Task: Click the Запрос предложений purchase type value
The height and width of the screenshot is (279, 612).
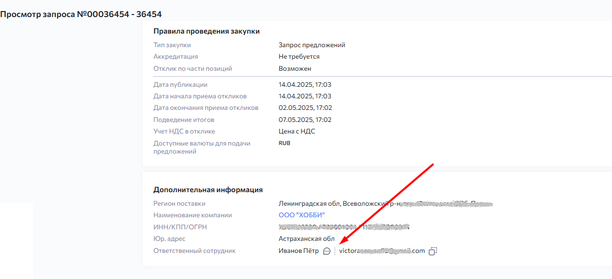Action: tap(312, 45)
